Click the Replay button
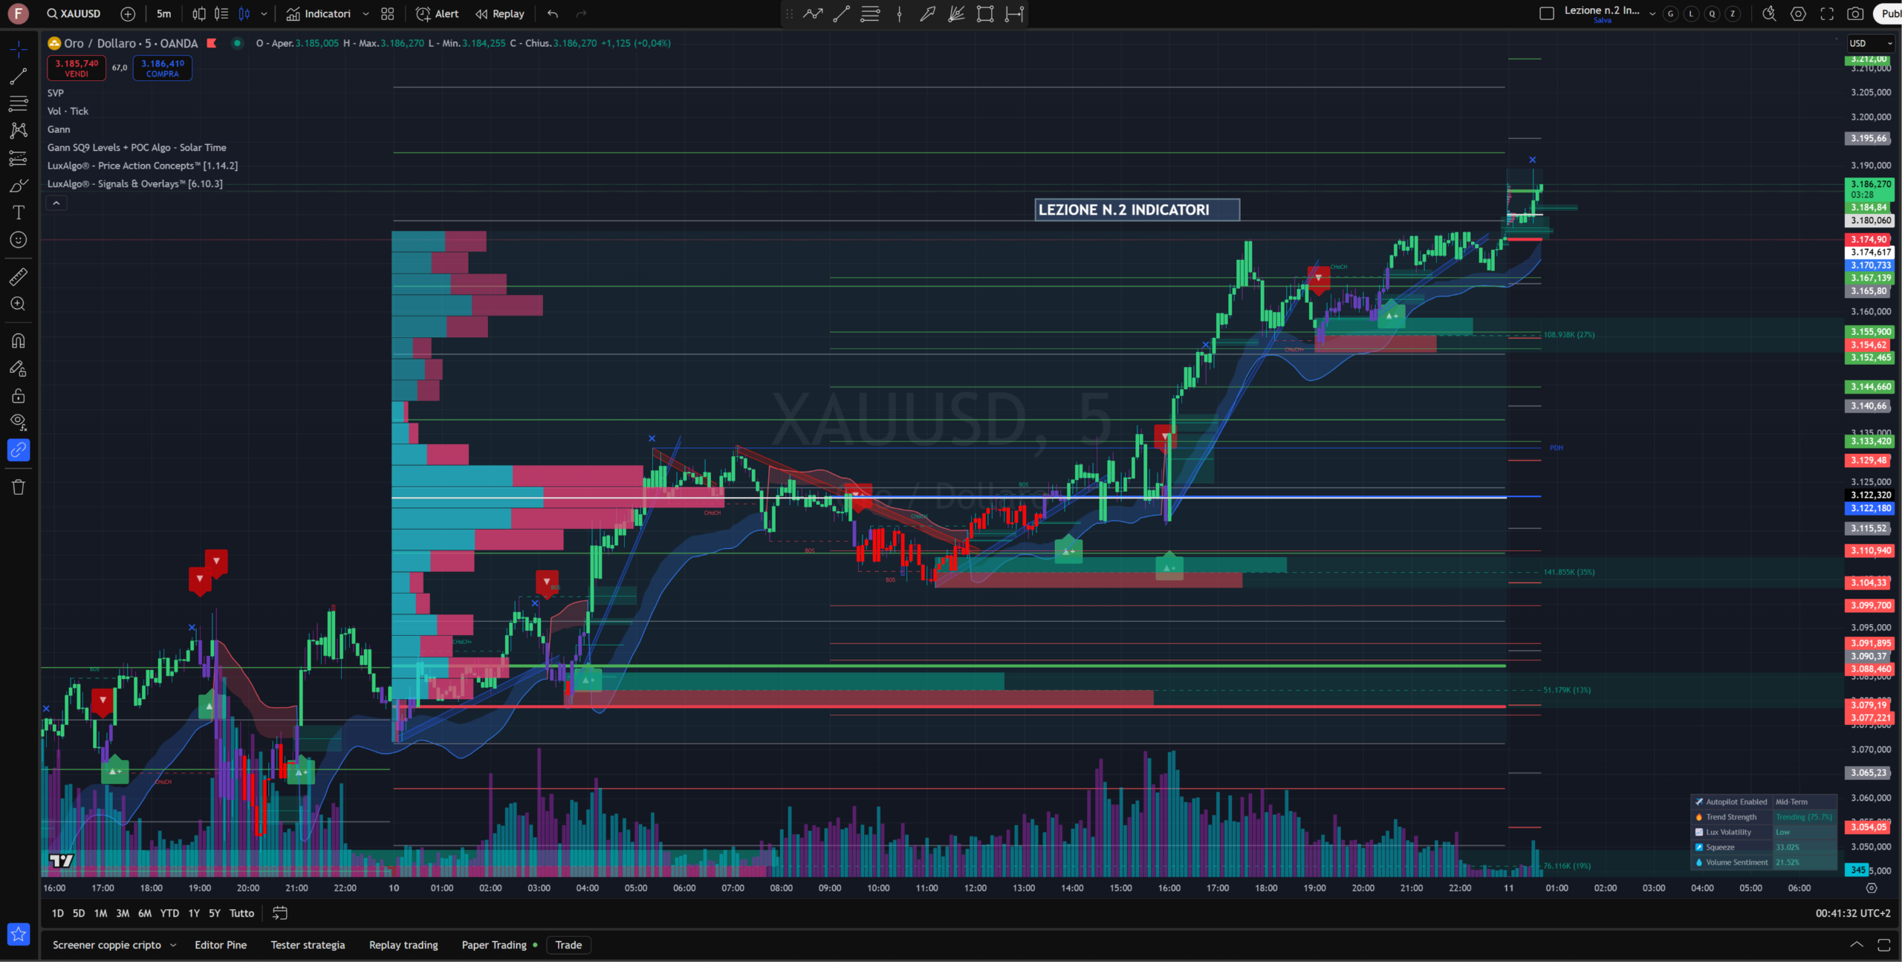1902x962 pixels. pyautogui.click(x=500, y=14)
